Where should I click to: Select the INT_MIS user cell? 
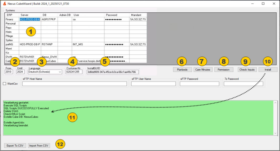[x=88, y=44]
